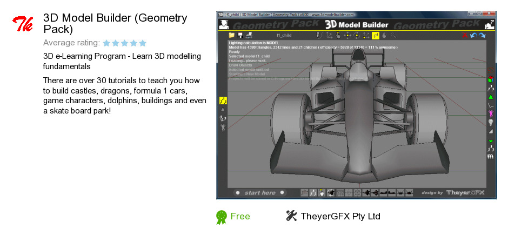Redo with the blue right arrow

pyautogui.click(x=483, y=35)
